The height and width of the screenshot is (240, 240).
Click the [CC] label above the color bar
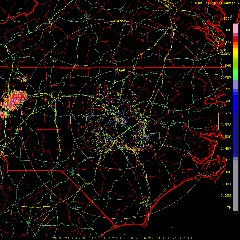pyautogui.click(x=228, y=18)
